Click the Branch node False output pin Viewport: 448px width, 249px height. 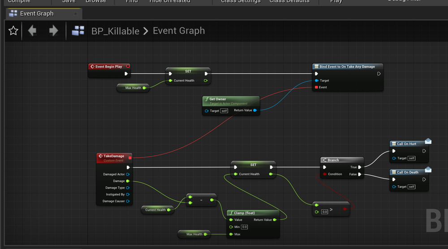tap(360, 174)
